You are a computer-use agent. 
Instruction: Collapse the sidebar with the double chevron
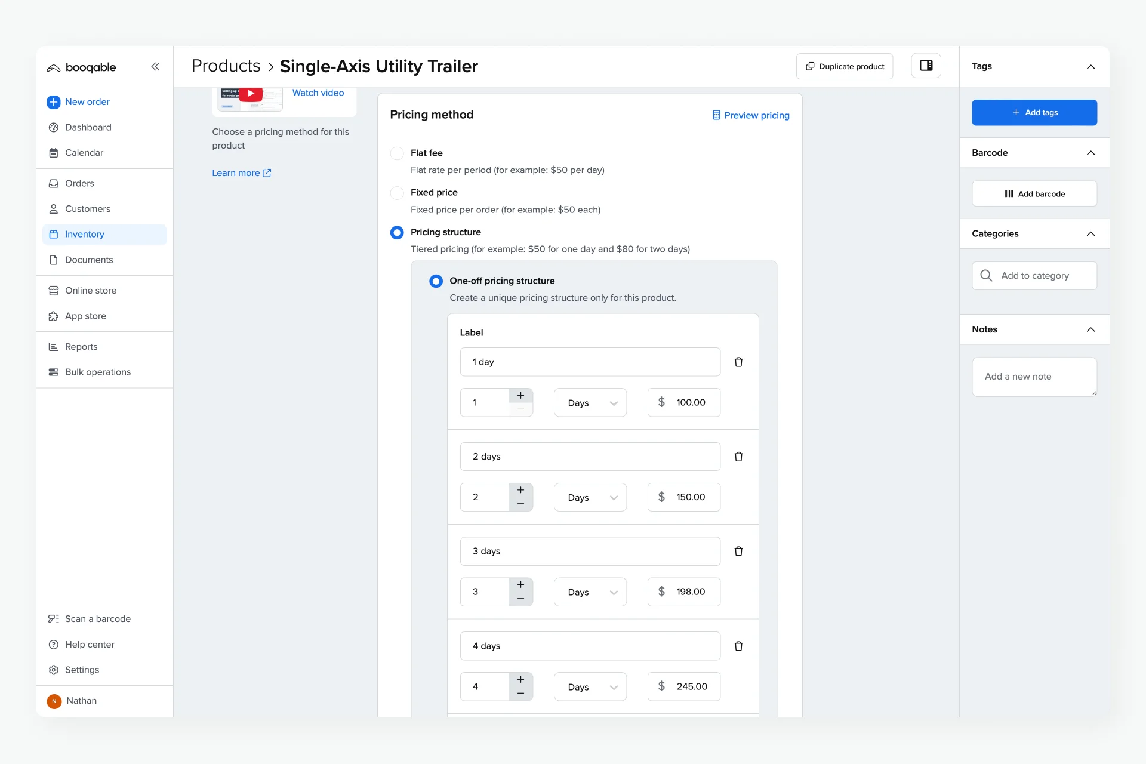pyautogui.click(x=155, y=67)
